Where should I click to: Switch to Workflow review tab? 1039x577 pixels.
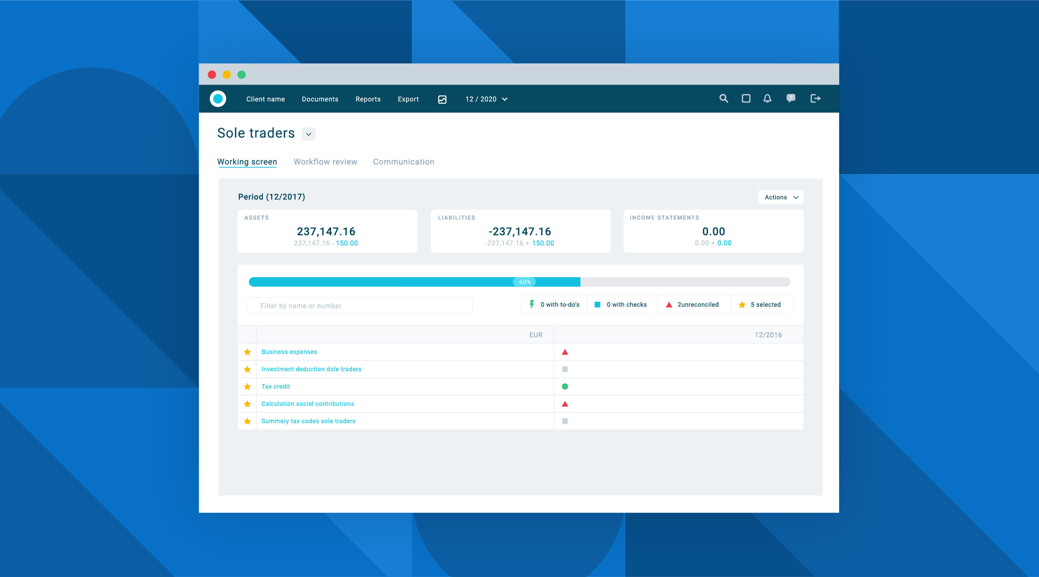pyautogui.click(x=326, y=161)
